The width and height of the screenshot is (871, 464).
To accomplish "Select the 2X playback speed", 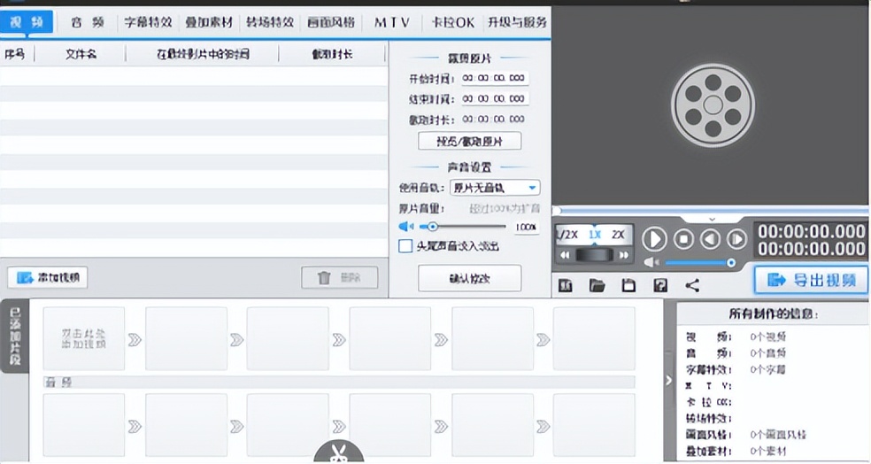I will point(618,235).
